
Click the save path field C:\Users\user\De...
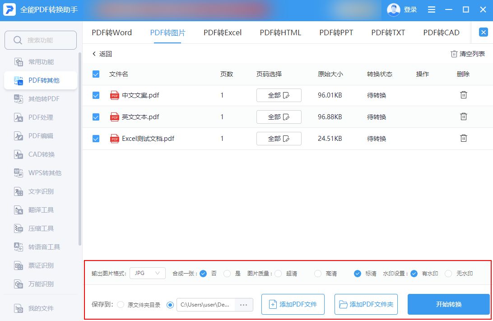(x=206, y=305)
